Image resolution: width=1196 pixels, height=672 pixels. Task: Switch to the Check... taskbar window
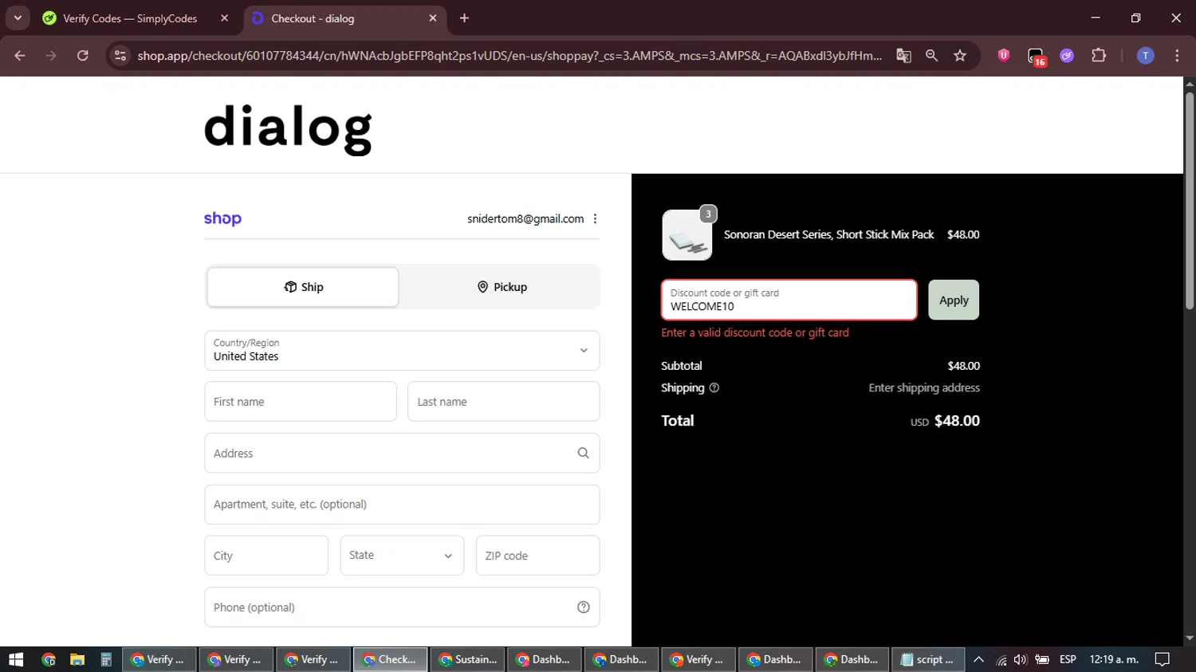391,659
